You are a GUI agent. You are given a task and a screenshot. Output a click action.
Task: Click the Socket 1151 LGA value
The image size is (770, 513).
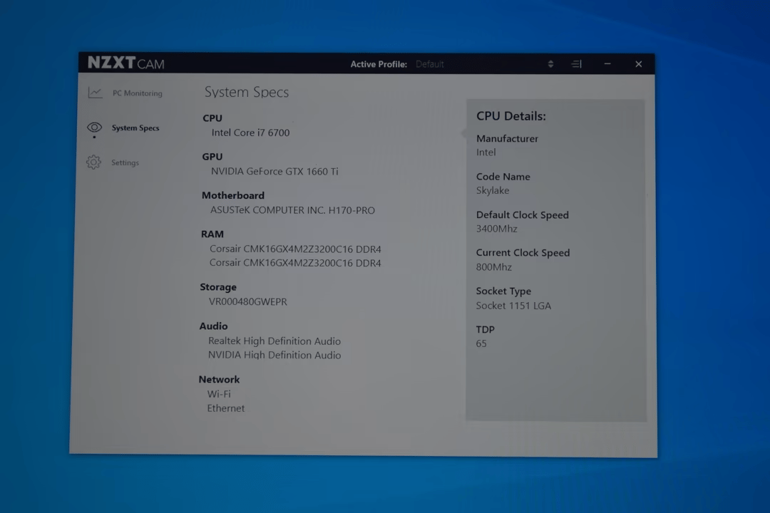pos(513,306)
